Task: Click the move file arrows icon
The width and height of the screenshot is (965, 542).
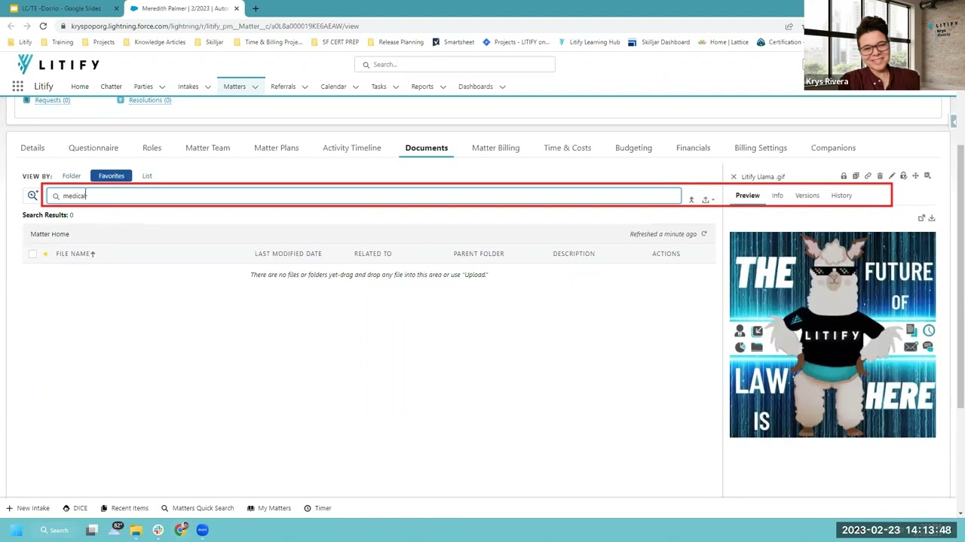Action: coord(915,176)
